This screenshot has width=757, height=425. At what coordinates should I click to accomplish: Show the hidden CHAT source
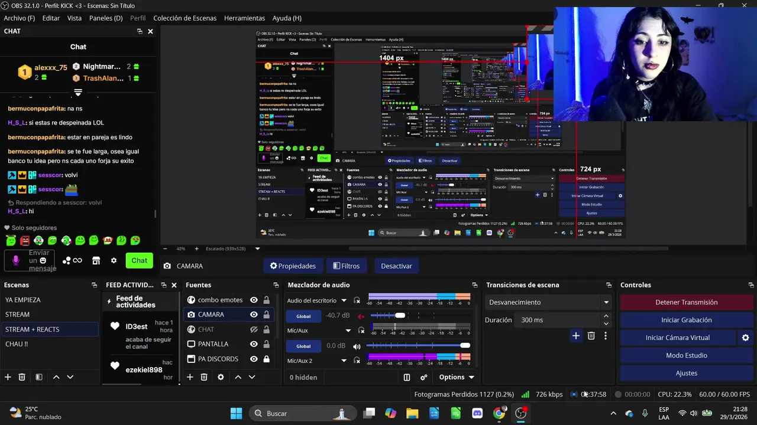(x=254, y=329)
